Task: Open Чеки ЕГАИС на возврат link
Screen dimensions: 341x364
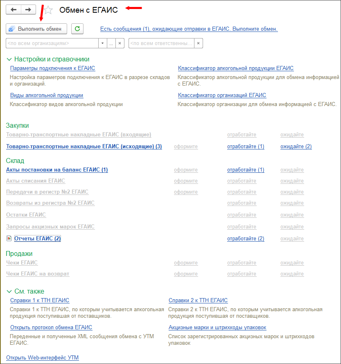Action: (x=38, y=274)
